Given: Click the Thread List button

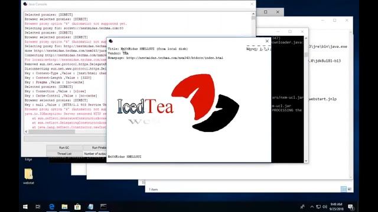Looking at the screenshot, I should point(64,154).
